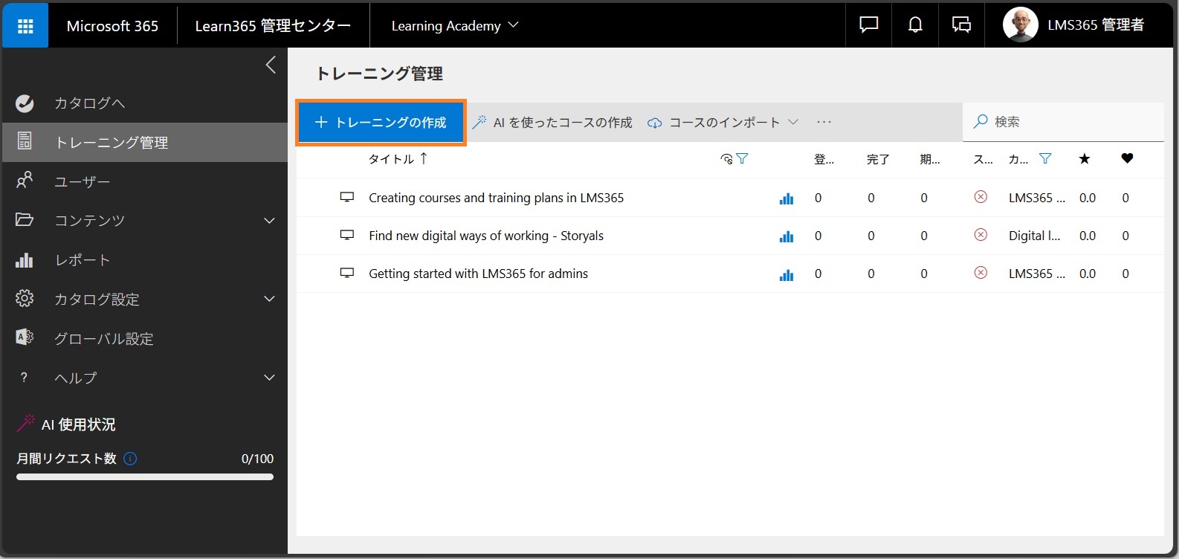Click Learn365 管理センター in the header
The image size is (1179, 559).
click(273, 25)
